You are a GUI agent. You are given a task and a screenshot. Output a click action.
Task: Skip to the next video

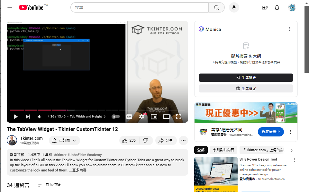(28, 117)
